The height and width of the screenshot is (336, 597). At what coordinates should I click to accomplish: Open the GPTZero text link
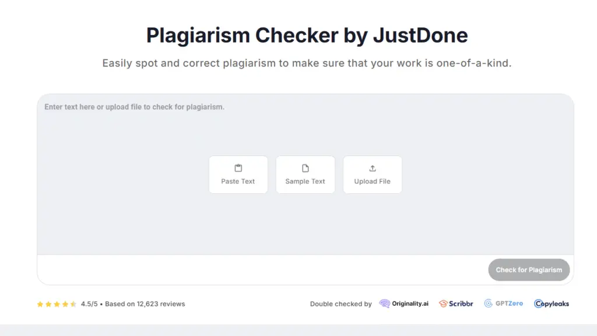tap(509, 303)
